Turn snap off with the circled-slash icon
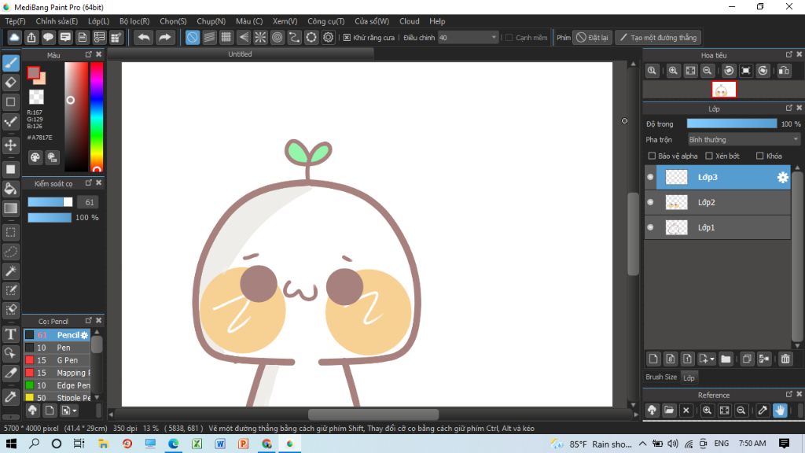The width and height of the screenshot is (805, 453). [193, 38]
